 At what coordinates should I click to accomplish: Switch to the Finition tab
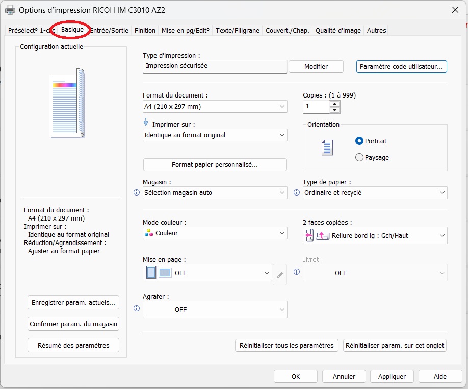pos(145,31)
